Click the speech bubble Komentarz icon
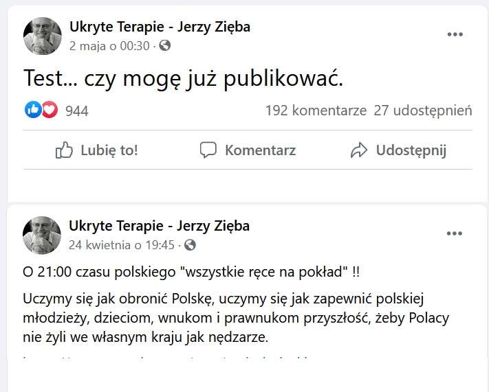This screenshot has height=392, width=489. (x=208, y=150)
